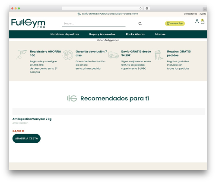The width and height of the screenshot is (216, 183).
Task: Click the search magnifier icon
Action: point(140,23)
